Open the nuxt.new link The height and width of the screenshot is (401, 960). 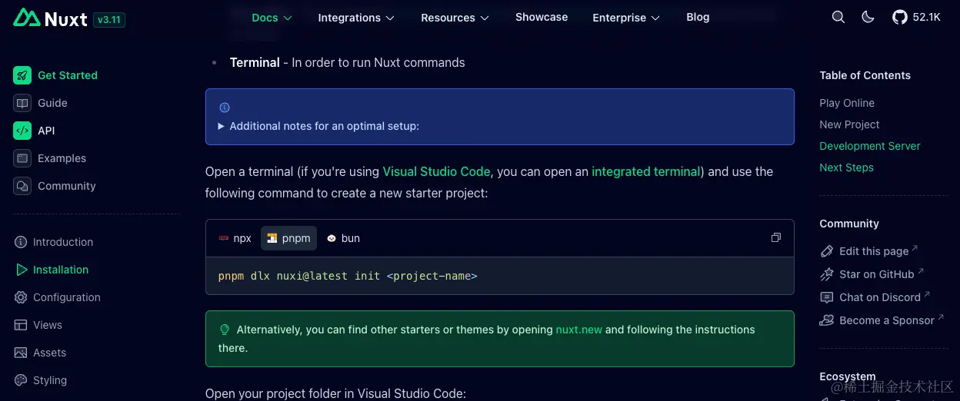(579, 330)
